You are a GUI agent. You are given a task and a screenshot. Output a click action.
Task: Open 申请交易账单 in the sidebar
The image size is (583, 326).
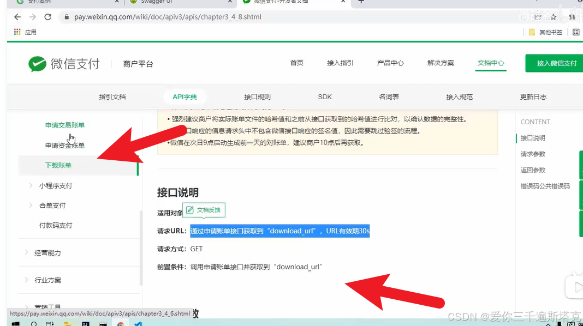(x=65, y=125)
